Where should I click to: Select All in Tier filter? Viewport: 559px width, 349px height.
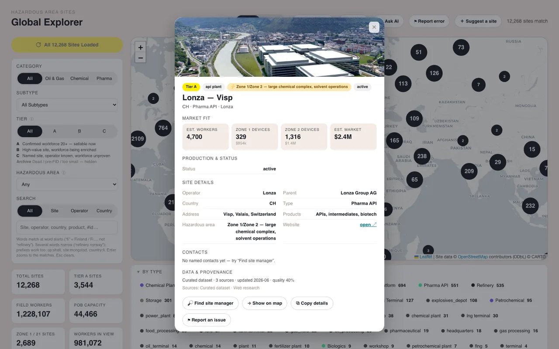point(30,131)
